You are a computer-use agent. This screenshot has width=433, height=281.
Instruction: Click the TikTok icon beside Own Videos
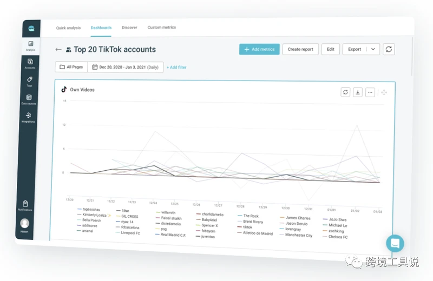click(64, 89)
